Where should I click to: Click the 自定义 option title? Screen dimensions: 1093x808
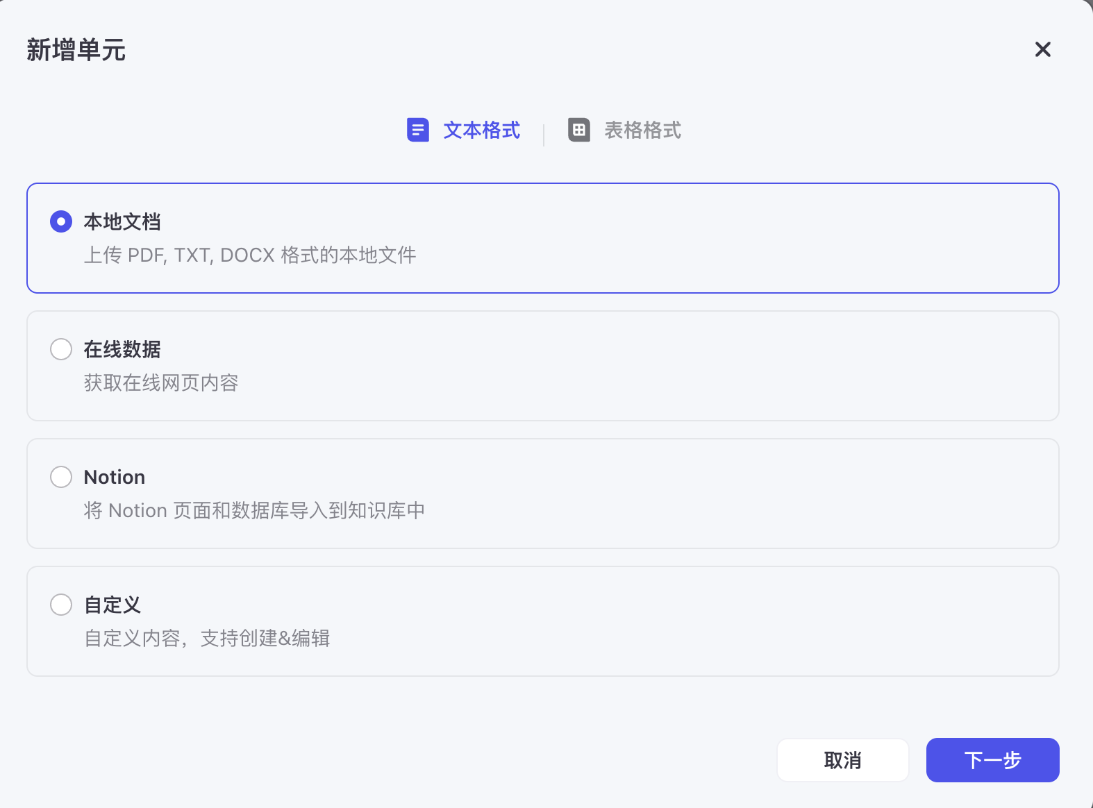[112, 605]
